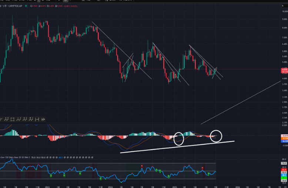Click the 2024 label on time axis
This screenshot has width=288, height=188.
110,187
